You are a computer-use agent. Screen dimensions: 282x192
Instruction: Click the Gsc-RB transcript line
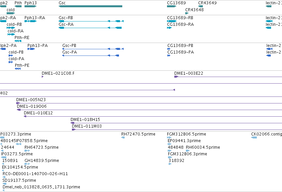(91, 21)
